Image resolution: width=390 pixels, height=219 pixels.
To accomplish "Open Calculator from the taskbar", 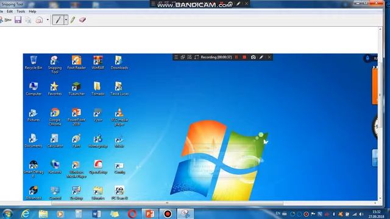I will [x=79, y=214].
